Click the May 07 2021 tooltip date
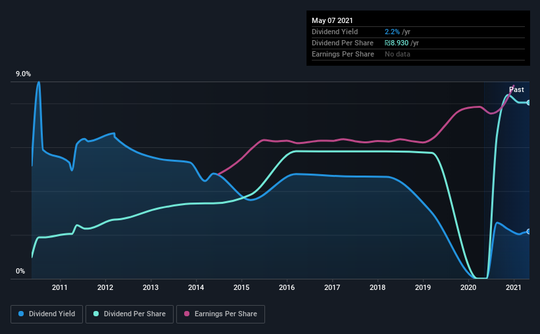Screen dimensions: 540x334 click(x=332, y=20)
